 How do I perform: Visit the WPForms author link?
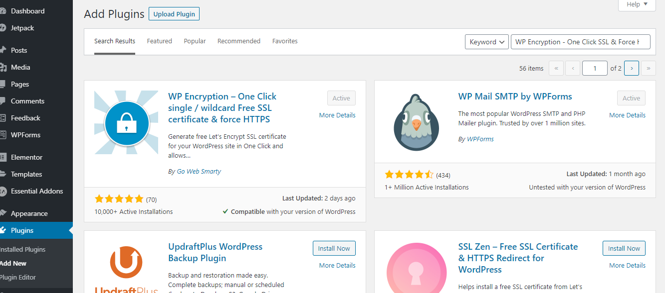[x=480, y=139]
